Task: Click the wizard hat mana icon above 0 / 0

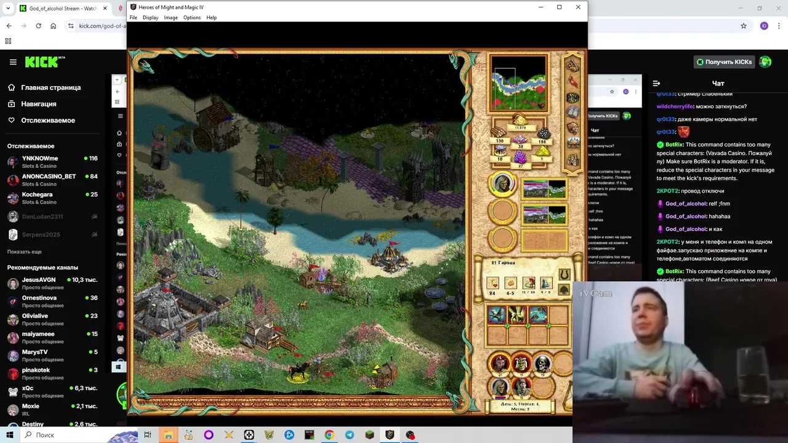Action: 546,282
